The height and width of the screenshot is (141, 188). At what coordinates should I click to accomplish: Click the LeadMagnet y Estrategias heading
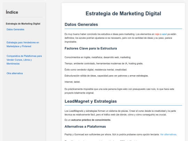[x=91, y=101]
